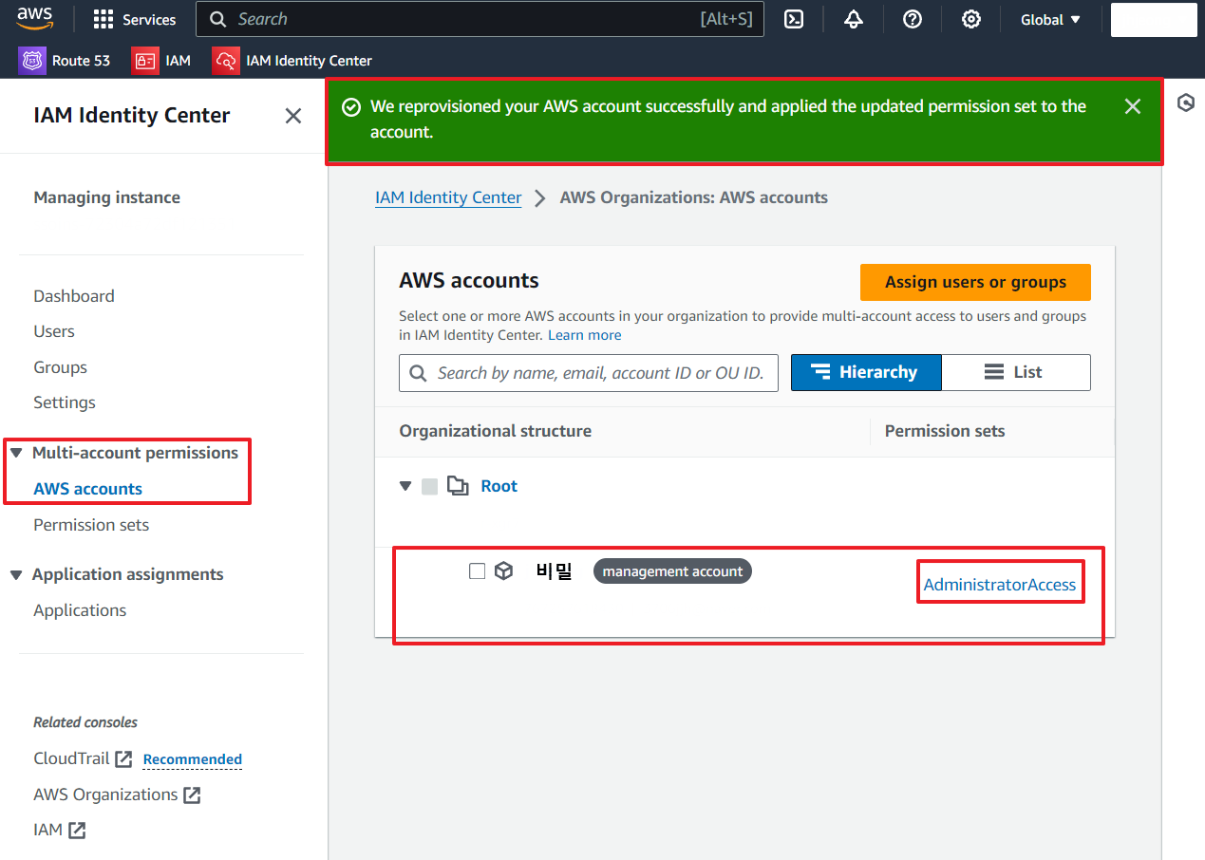Open the notifications bell

click(853, 19)
